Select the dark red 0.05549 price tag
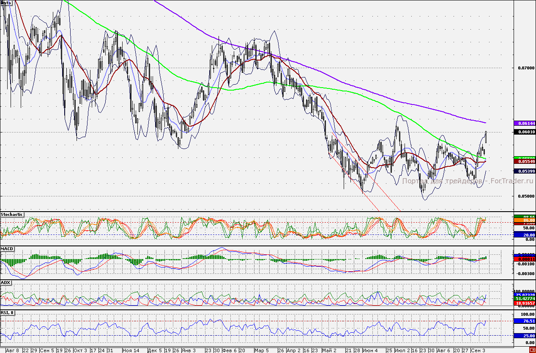 [524, 162]
